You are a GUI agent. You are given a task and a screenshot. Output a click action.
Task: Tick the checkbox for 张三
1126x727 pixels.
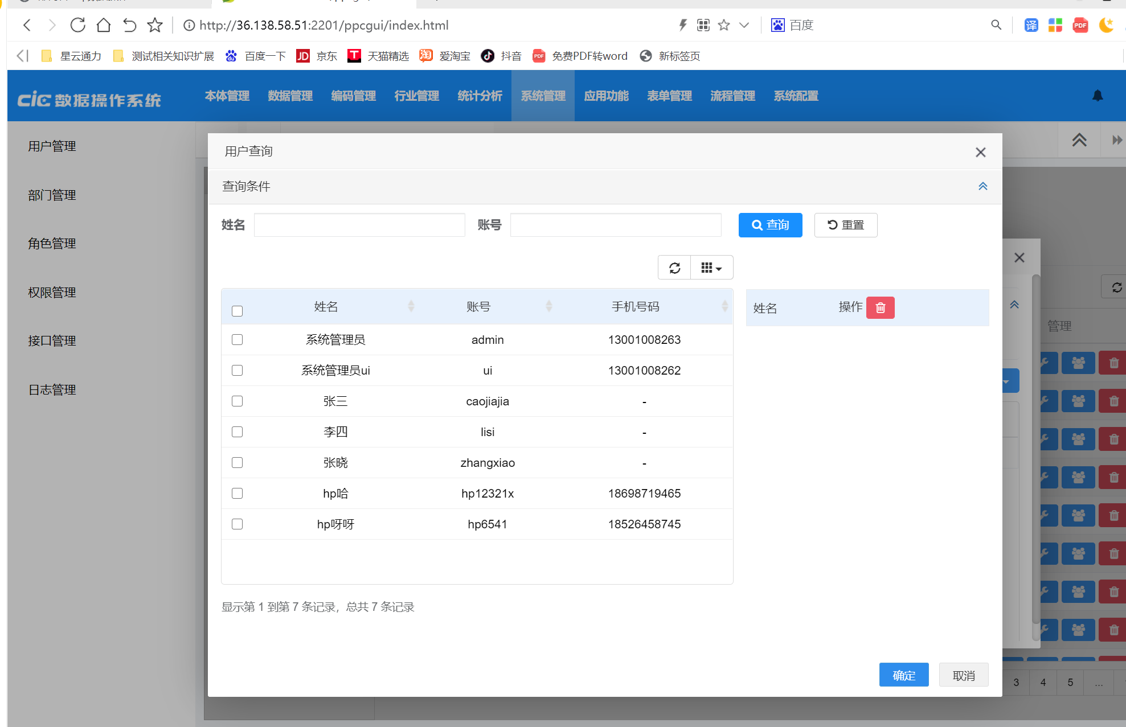coord(238,401)
